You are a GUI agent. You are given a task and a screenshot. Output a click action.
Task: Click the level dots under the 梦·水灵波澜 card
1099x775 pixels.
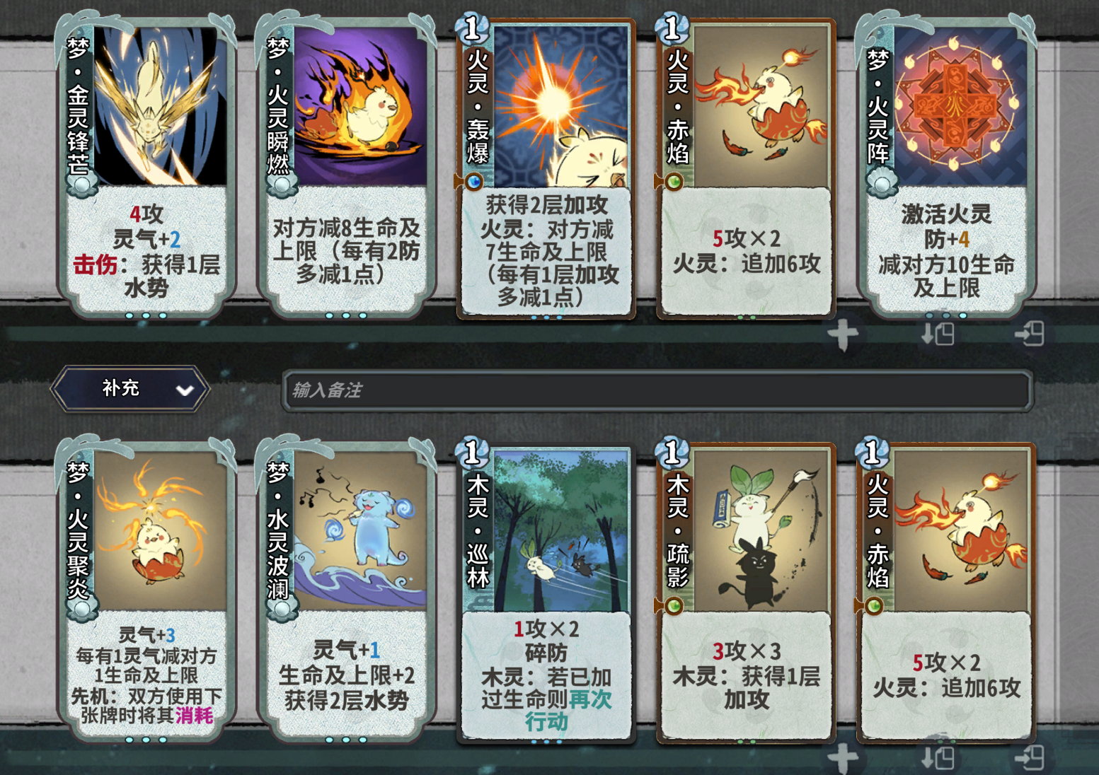346,740
